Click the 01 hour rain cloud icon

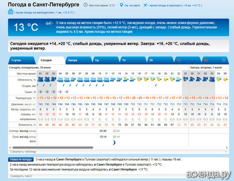click(x=40, y=79)
